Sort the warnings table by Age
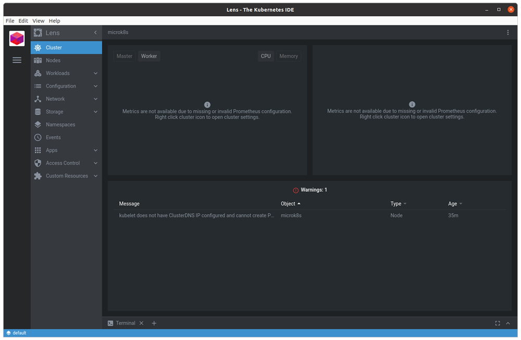Image resolution: width=521 pixels, height=340 pixels. point(455,204)
